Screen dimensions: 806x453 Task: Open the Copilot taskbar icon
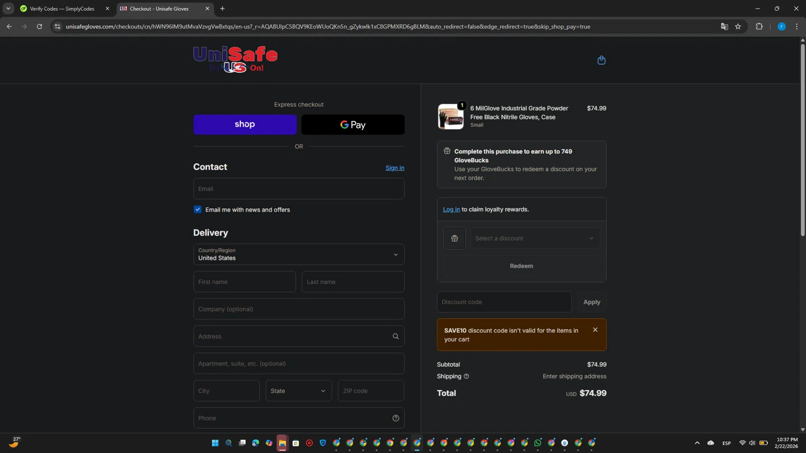pyautogui.click(x=269, y=443)
